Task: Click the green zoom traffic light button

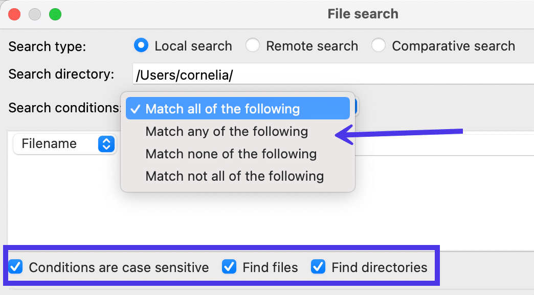Action: click(x=55, y=14)
